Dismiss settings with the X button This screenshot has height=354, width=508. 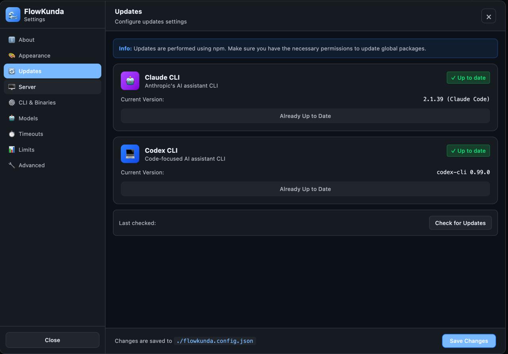(489, 16)
